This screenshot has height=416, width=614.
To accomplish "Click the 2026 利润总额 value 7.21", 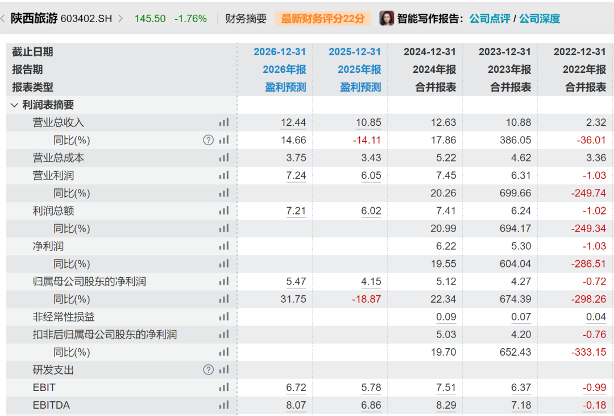I will [x=296, y=211].
